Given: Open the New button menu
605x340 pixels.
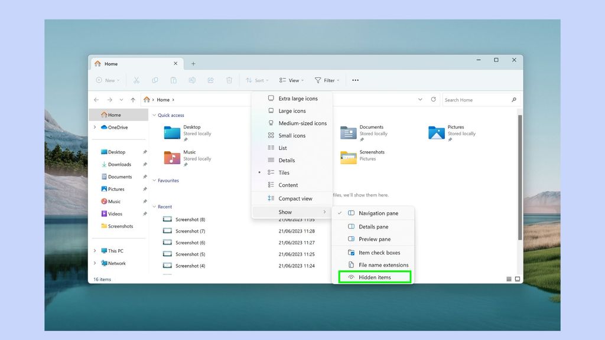Looking at the screenshot, I should point(107,80).
